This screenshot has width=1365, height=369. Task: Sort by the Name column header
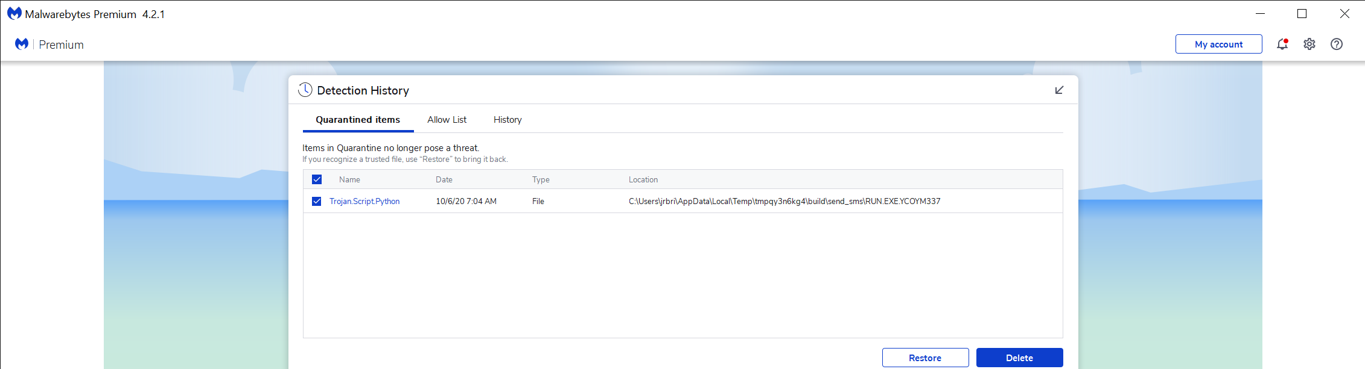coord(349,179)
